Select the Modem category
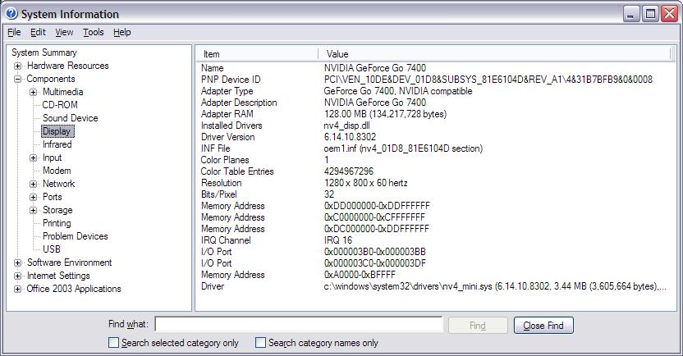 pos(57,171)
